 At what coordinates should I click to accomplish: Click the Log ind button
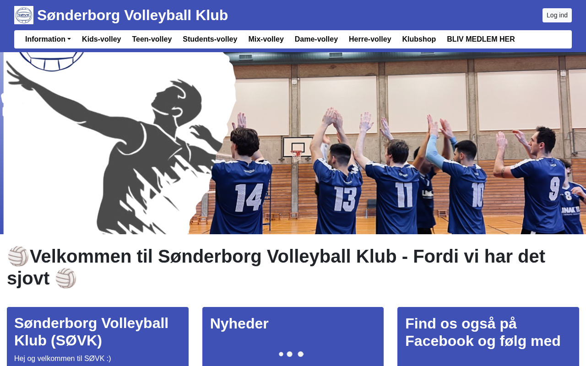point(557,15)
